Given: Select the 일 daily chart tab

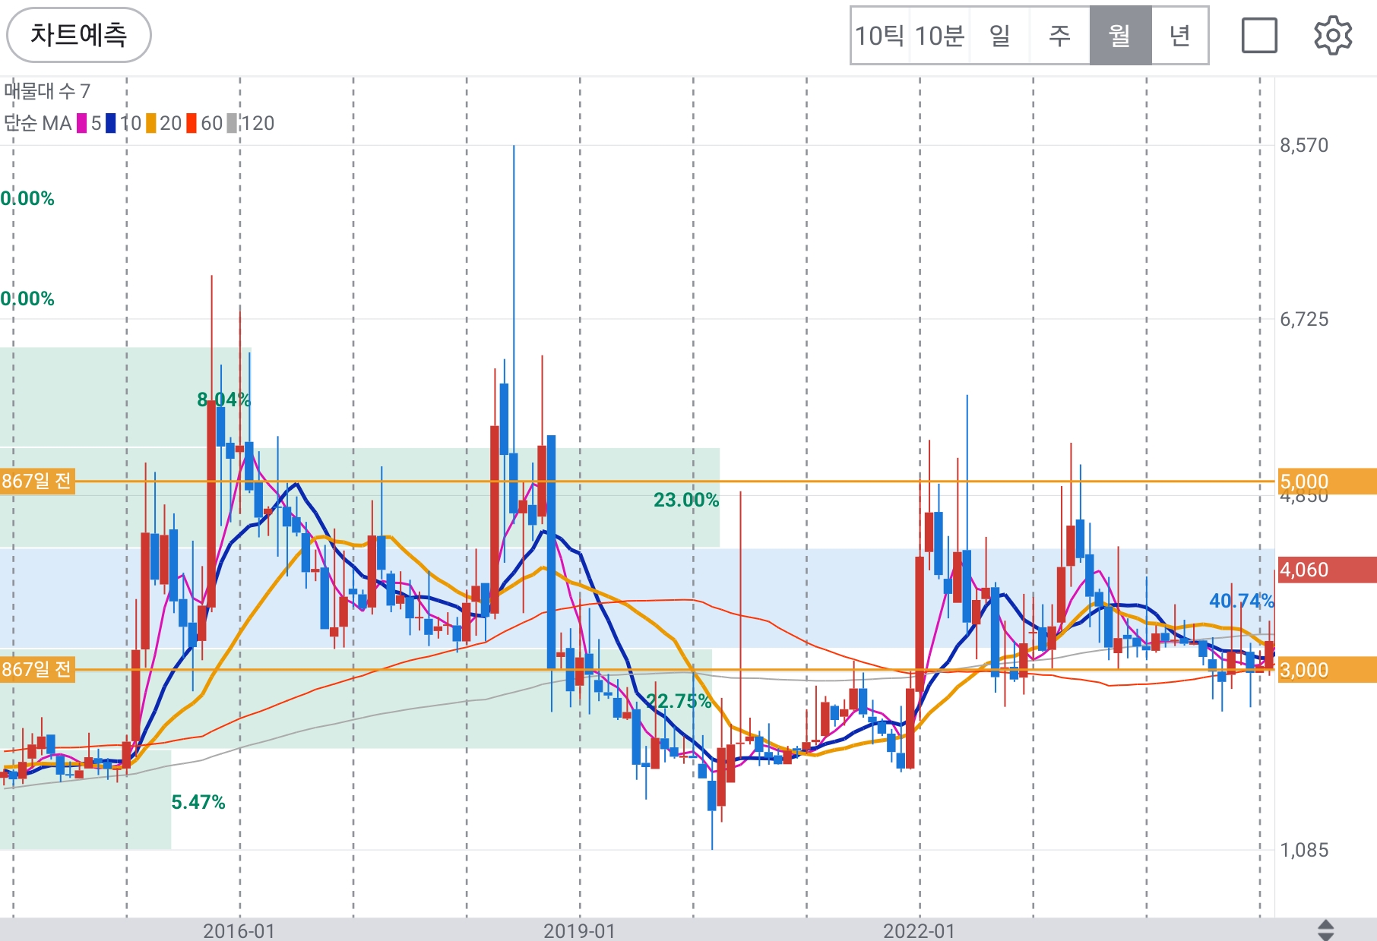Looking at the screenshot, I should (999, 36).
